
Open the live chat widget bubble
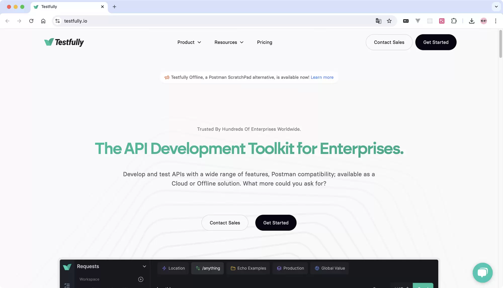(482, 272)
